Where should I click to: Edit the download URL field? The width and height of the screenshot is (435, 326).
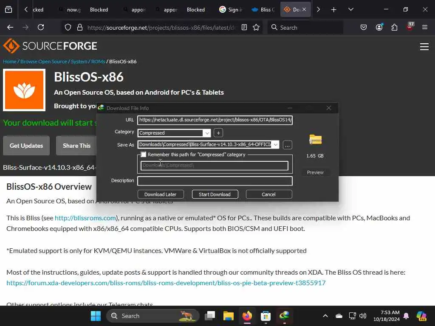(215, 120)
